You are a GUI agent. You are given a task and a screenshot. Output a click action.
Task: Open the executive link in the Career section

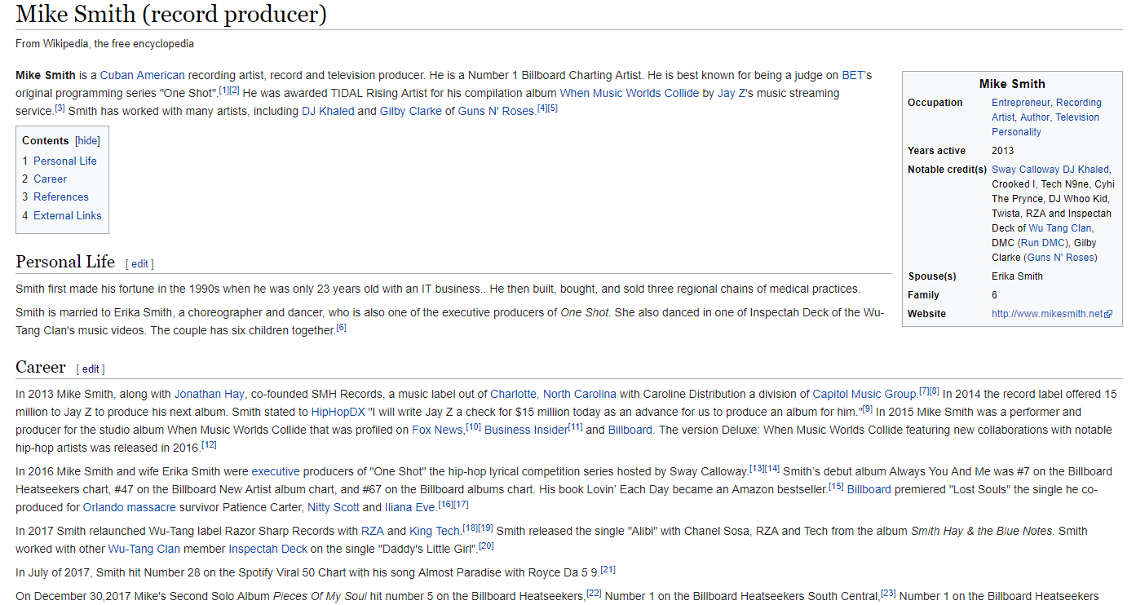276,471
